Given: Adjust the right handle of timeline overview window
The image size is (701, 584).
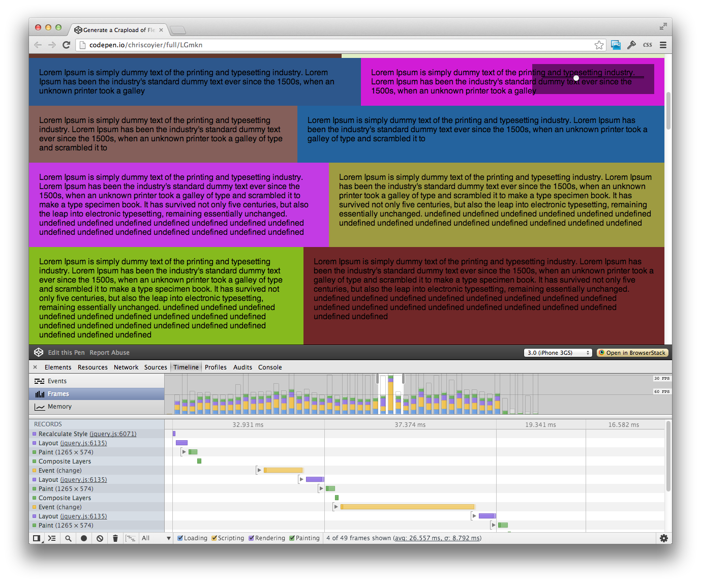Looking at the screenshot, I should click(x=403, y=379).
